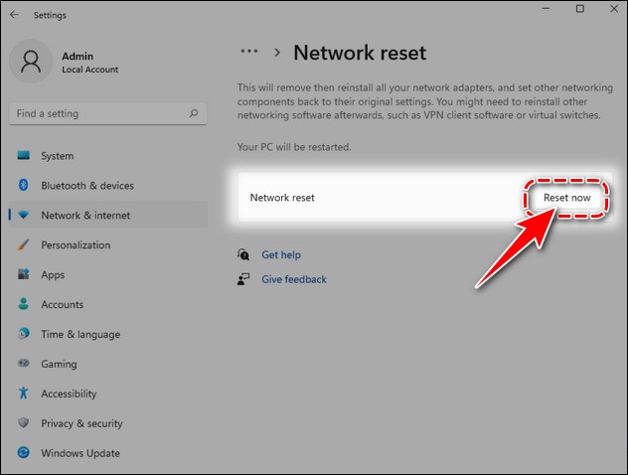This screenshot has height=475, width=628.
Task: Click the Give feedback link
Action: (x=293, y=280)
